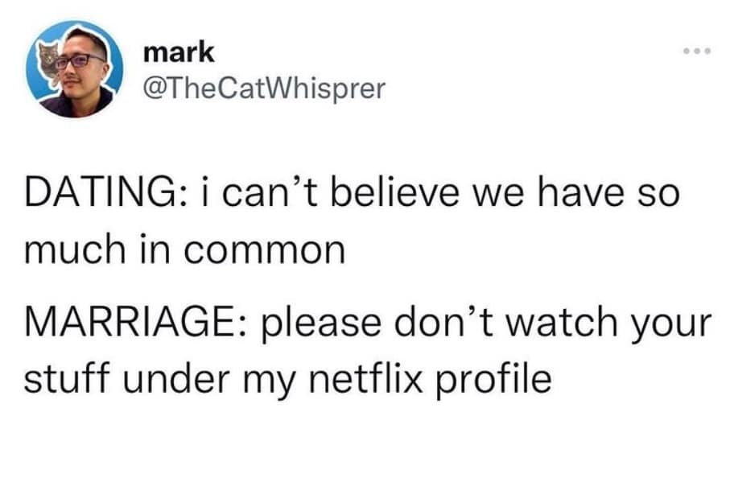
Task: Open the three-dot more options menu
Action: (696, 51)
